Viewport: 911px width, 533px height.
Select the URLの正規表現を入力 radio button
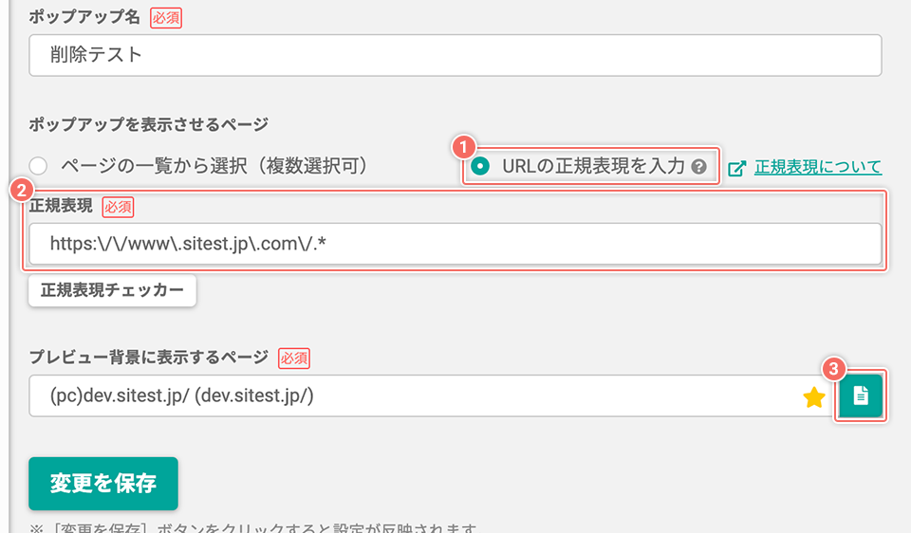pyautogui.click(x=480, y=167)
